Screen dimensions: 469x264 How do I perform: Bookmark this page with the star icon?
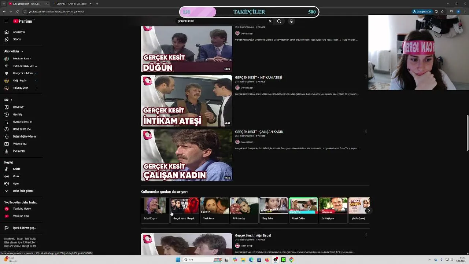click(442, 11)
